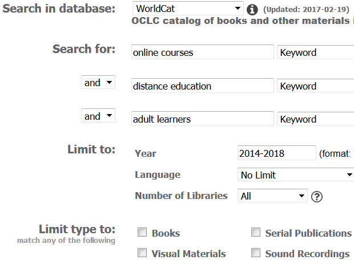Open the Language No Limit dropdown
This screenshot has width=354, height=264.
(x=296, y=174)
